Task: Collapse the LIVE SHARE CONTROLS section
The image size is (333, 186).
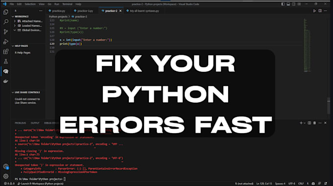Action: click(26, 93)
